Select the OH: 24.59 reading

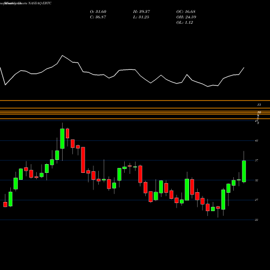coord(186,17)
